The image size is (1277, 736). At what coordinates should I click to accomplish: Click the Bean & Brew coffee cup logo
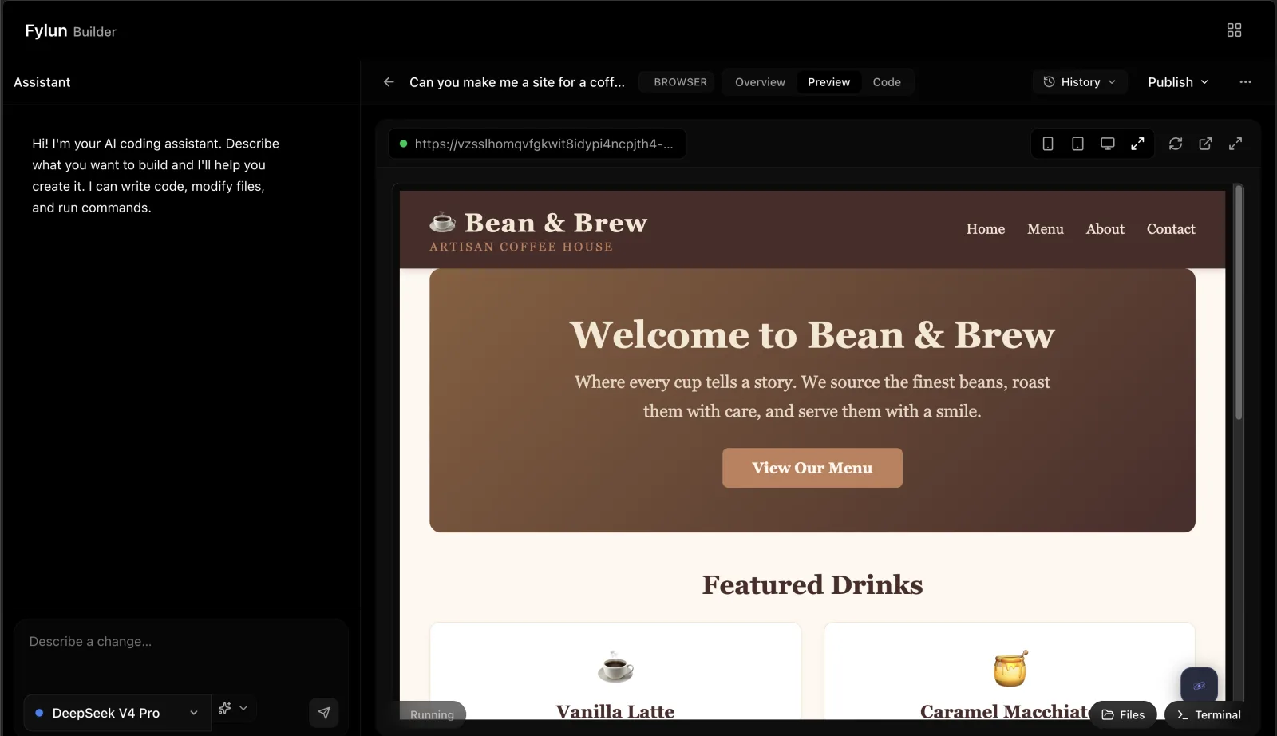(x=442, y=222)
